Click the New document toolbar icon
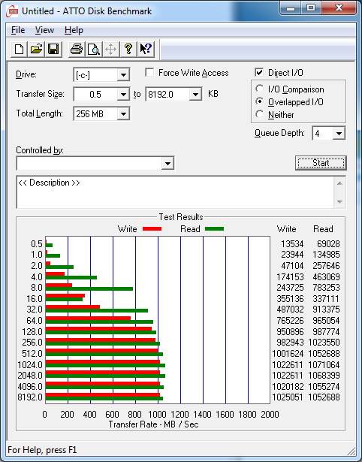Screen dimensions: 362x462 click(19, 49)
